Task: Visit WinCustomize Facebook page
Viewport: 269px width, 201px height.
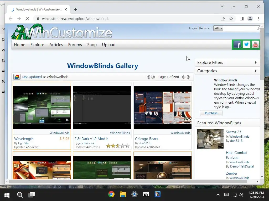Action: tap(237, 44)
